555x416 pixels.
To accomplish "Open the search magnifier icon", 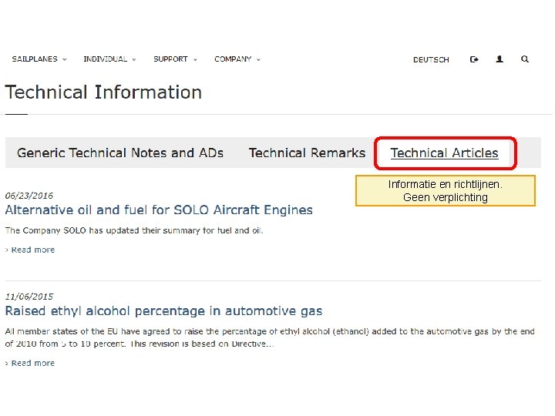I will point(525,59).
